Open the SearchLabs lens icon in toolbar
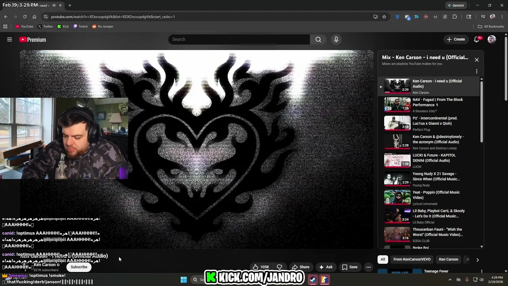 click(469, 17)
